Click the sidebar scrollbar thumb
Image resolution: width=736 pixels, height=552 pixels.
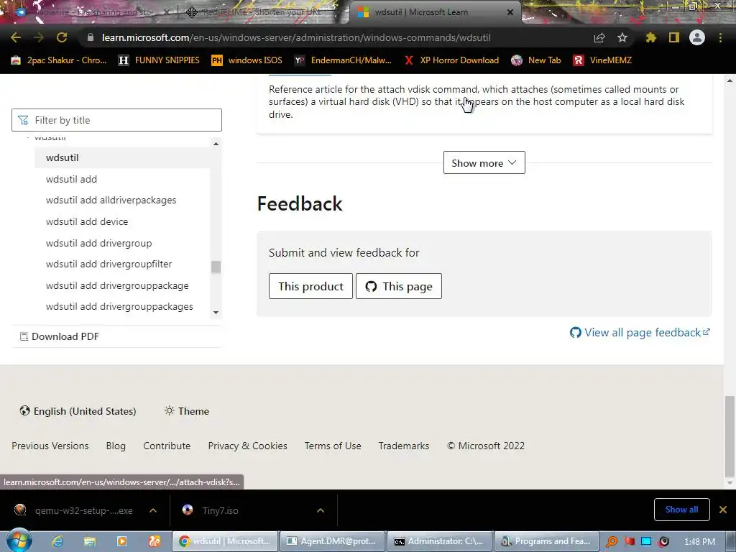coord(216,267)
